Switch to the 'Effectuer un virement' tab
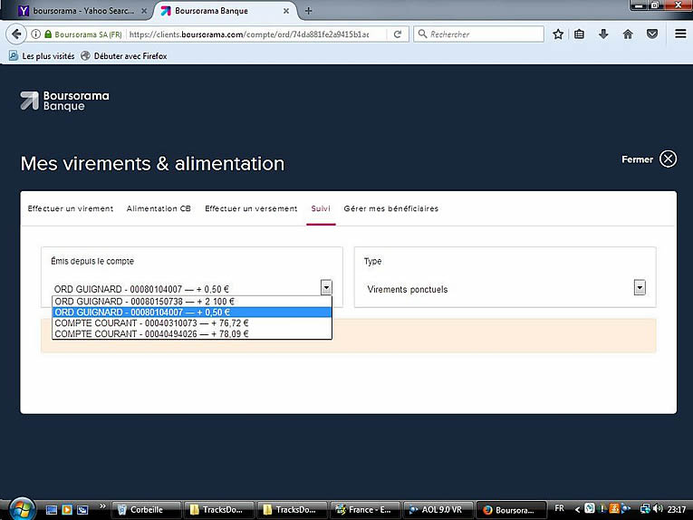The image size is (693, 520). (71, 208)
